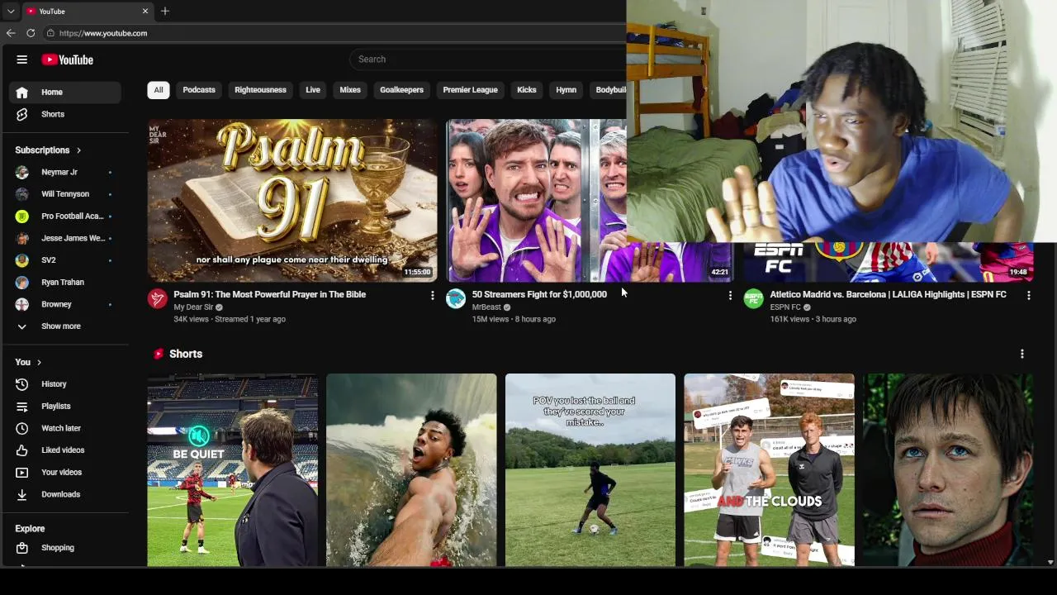Open the browser tab list dropdown
The image size is (1057, 595).
point(11,12)
